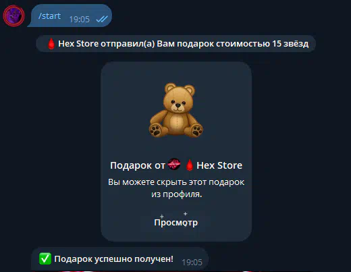Image resolution: width=351 pixels, height=272 pixels.
Task: Click the teddy bear gift sticker
Action: [x=176, y=110]
